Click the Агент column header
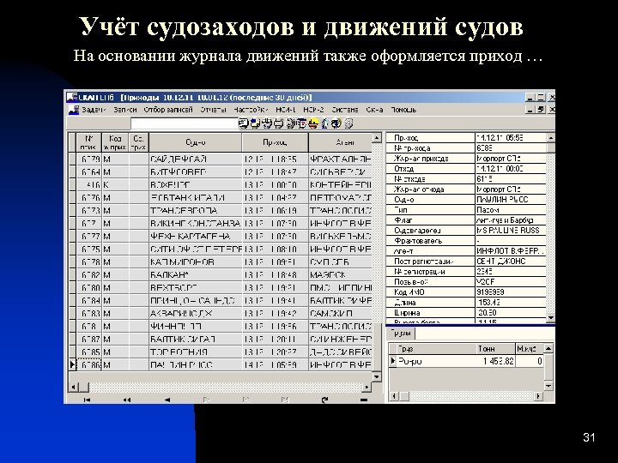The height and width of the screenshot is (463, 618). tap(341, 142)
